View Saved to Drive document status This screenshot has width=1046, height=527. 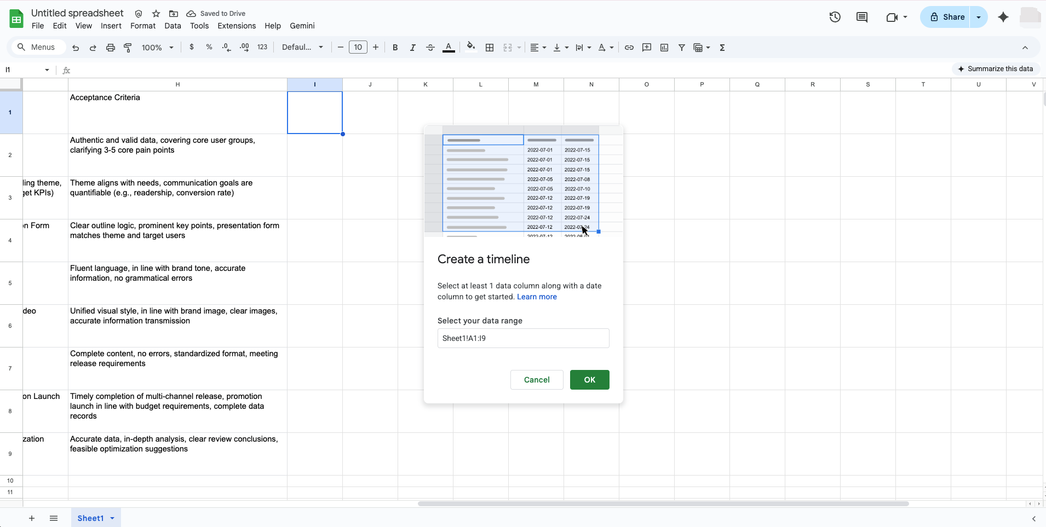coord(216,14)
